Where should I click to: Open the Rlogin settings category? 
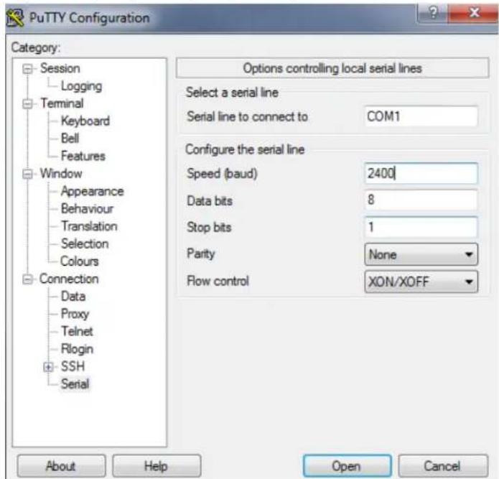pos(77,349)
